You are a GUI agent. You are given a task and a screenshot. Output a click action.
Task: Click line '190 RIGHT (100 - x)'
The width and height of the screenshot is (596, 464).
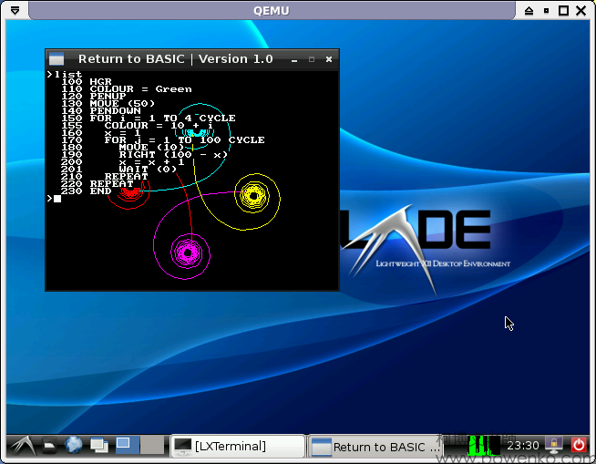[144, 154]
